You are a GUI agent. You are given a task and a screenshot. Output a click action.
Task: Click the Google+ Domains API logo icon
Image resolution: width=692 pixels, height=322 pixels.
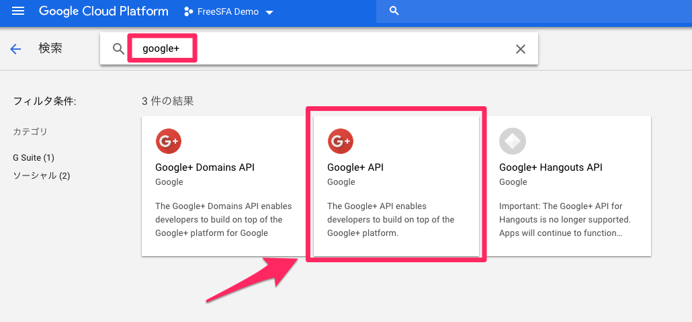pos(168,141)
